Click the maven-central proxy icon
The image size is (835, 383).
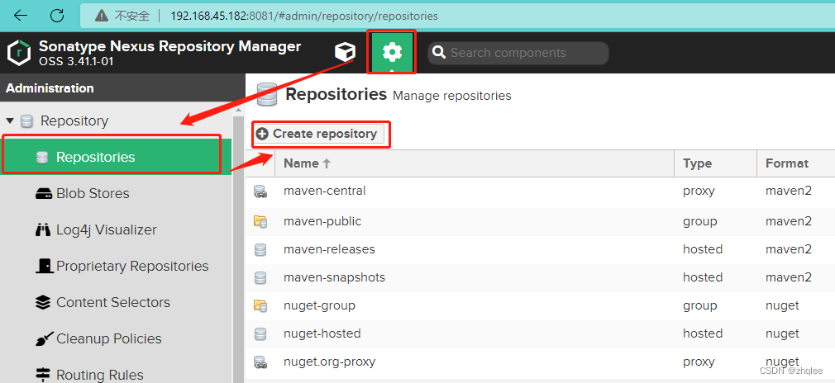[x=260, y=191]
